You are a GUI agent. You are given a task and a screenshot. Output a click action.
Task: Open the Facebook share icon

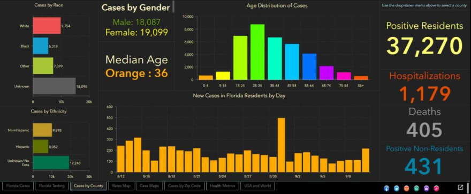(386, 188)
